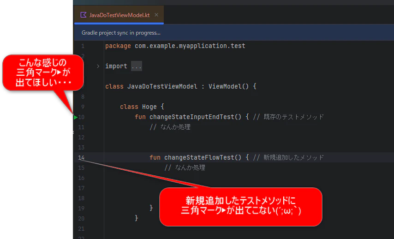The image size is (394, 239).
Task: Click the なんか処理 comment on line 15
Action: click(185, 167)
